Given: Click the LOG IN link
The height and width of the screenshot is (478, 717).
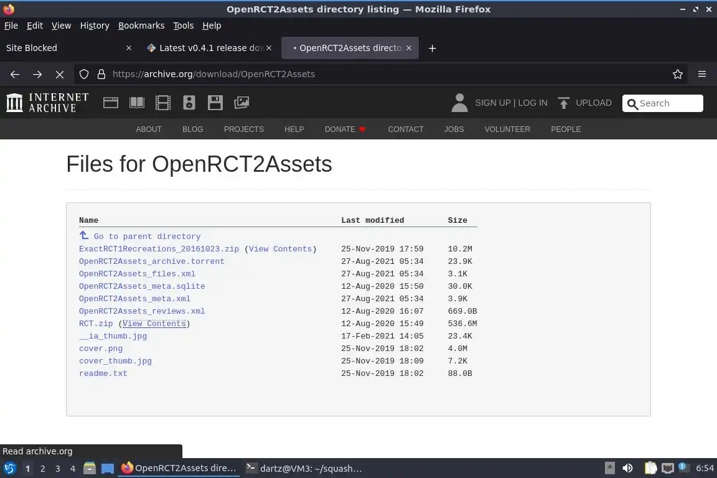Looking at the screenshot, I should (533, 103).
